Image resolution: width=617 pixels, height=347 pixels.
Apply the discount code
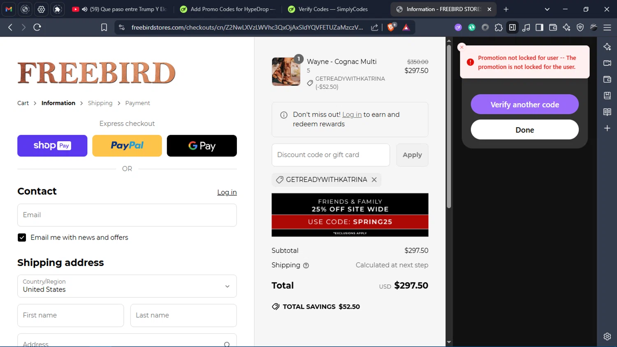pos(412,155)
